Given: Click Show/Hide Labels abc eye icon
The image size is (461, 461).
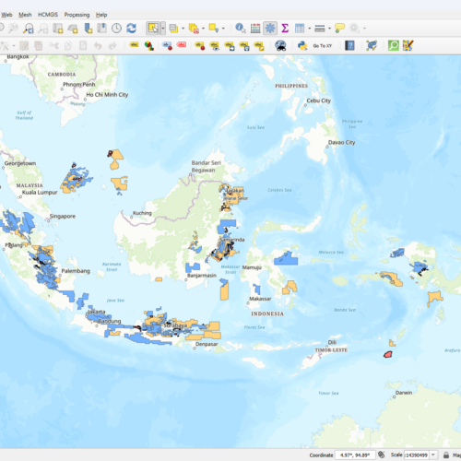Looking at the screenshot, I should 215,46.
